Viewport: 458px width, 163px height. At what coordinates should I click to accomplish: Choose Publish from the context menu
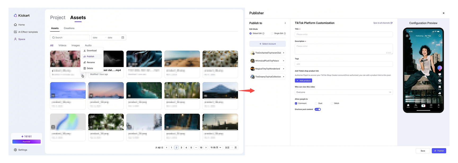point(91,56)
